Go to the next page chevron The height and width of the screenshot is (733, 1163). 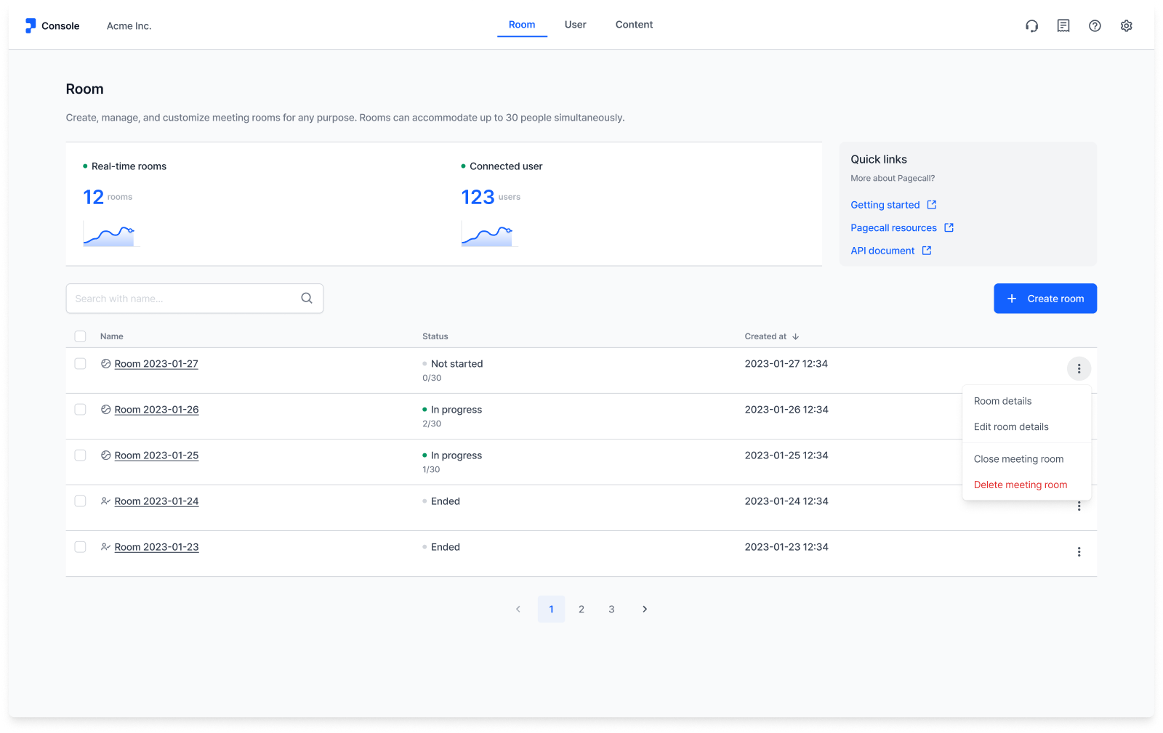644,610
